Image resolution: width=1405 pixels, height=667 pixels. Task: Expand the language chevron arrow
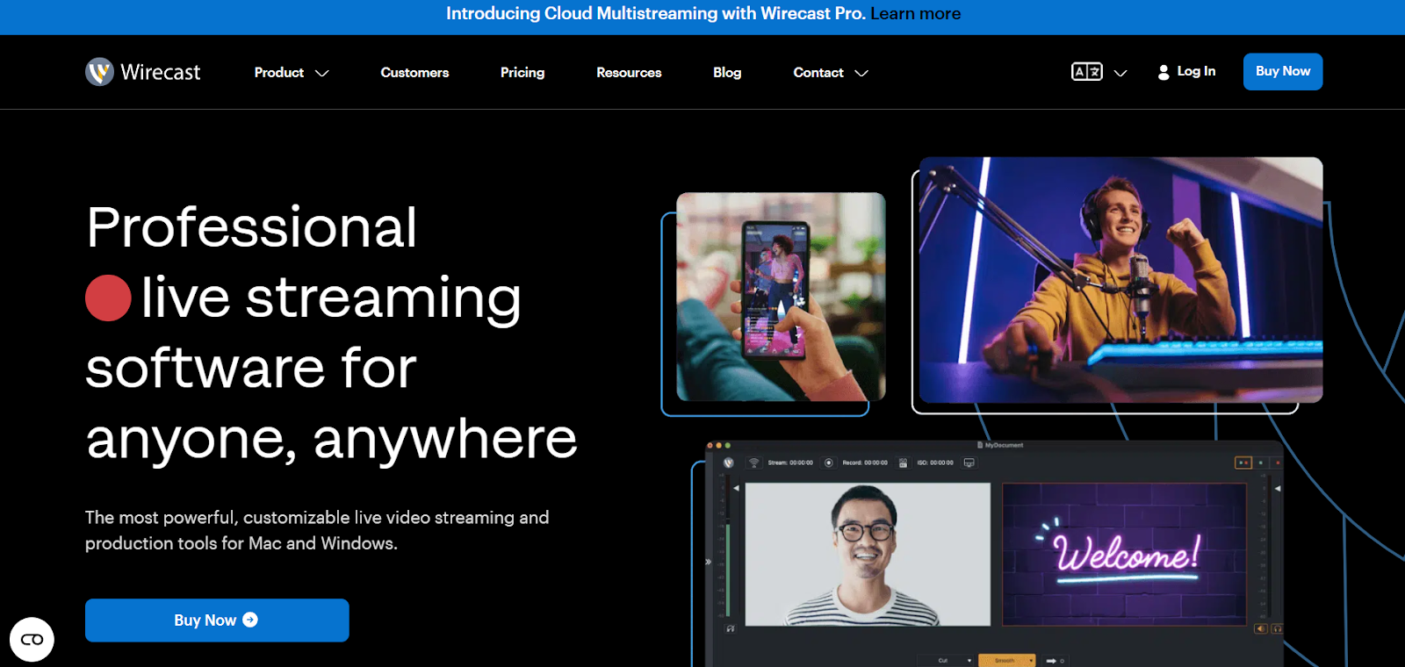(1120, 73)
